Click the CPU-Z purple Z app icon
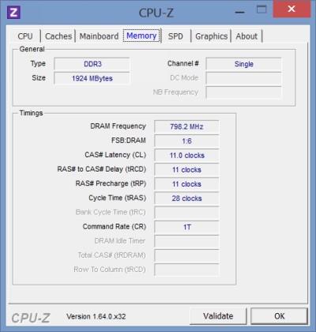The image size is (316, 332). [13, 12]
